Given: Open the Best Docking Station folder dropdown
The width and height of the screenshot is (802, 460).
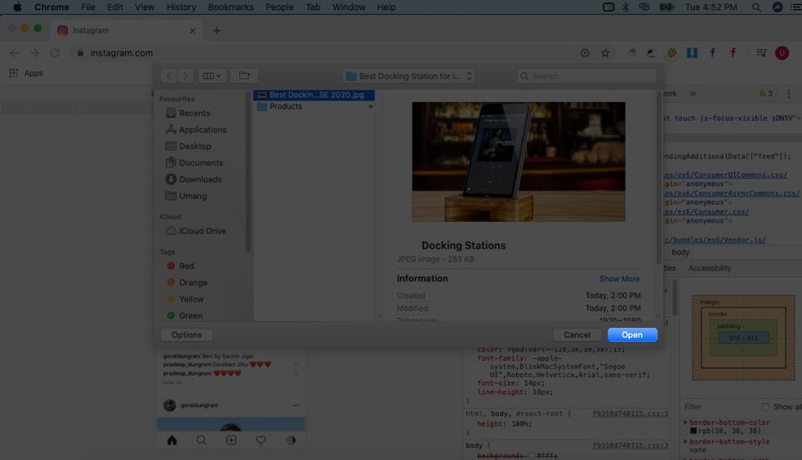Looking at the screenshot, I should point(408,76).
